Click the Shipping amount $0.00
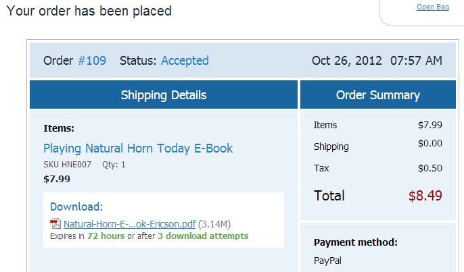 click(430, 143)
